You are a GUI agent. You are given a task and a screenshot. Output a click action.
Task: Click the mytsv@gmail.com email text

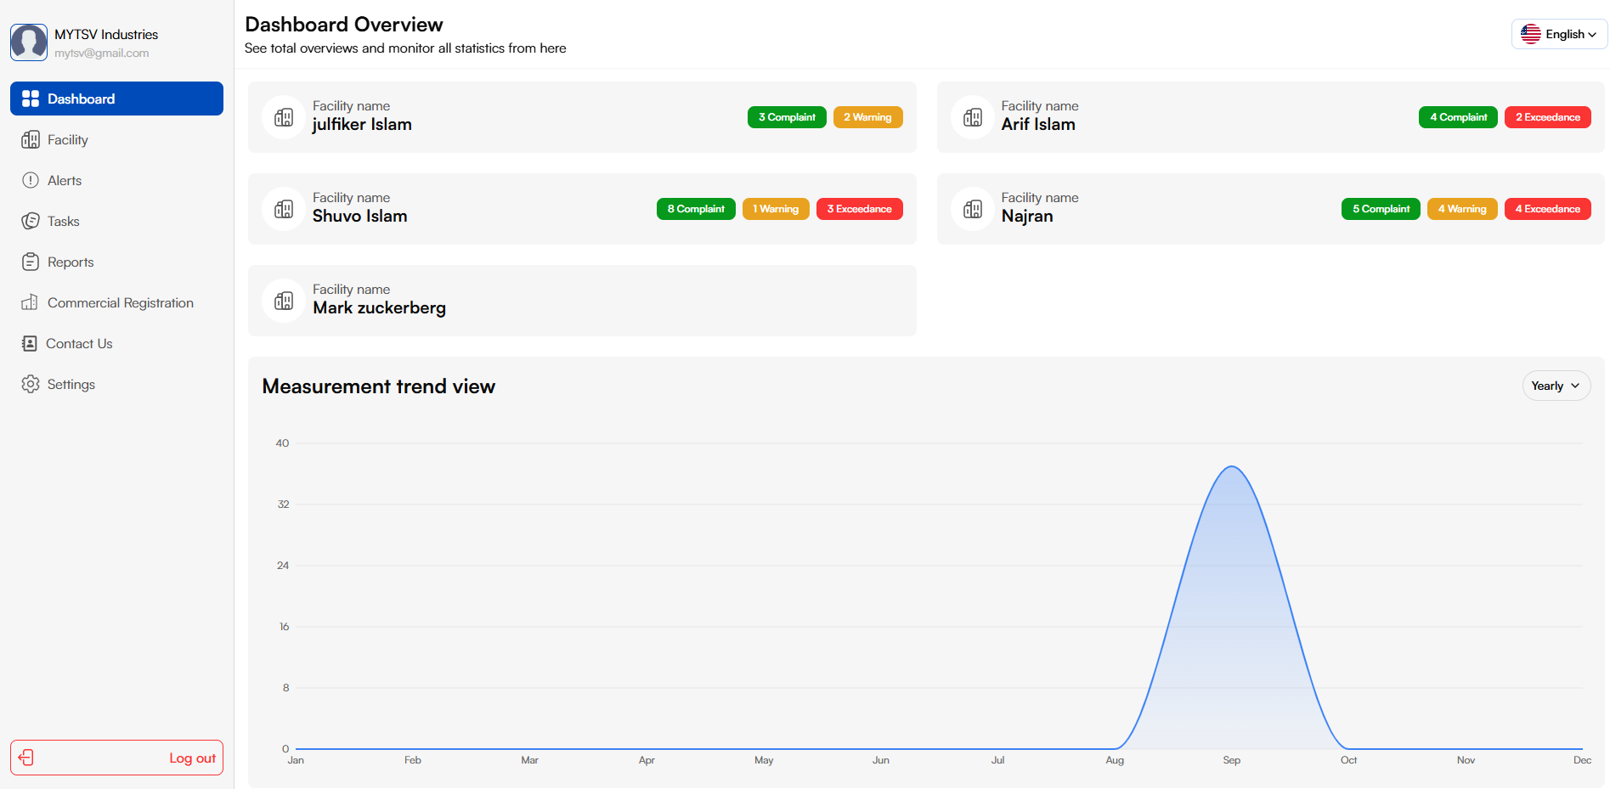click(102, 53)
